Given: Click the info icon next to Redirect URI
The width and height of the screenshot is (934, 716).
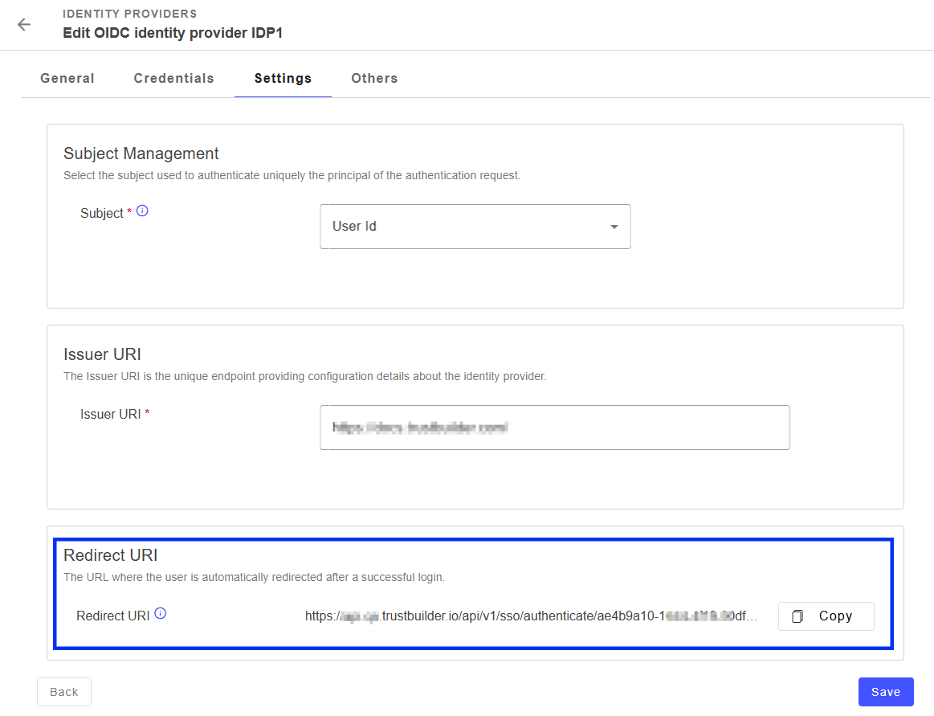Looking at the screenshot, I should pyautogui.click(x=160, y=614).
